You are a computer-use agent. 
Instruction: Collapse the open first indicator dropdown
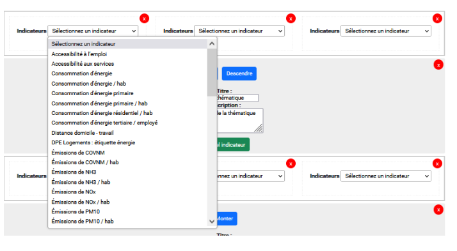click(93, 31)
